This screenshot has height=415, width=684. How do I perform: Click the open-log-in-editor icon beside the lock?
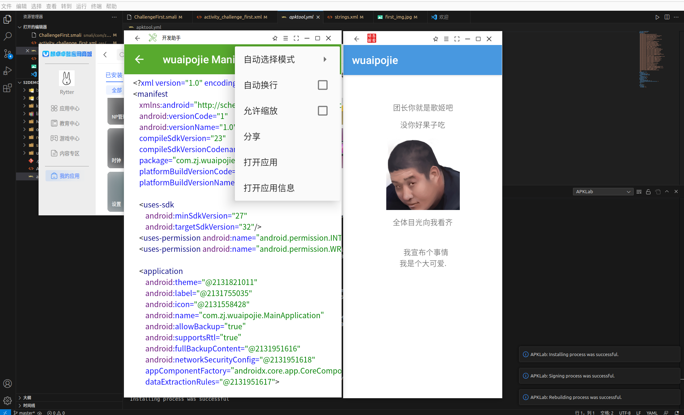tap(658, 192)
